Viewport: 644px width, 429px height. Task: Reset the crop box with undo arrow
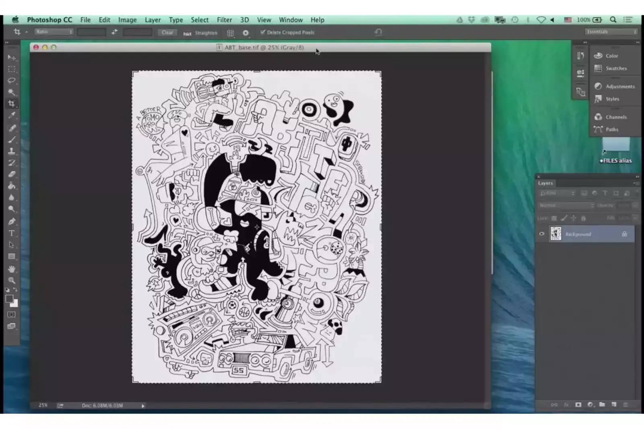point(378,32)
